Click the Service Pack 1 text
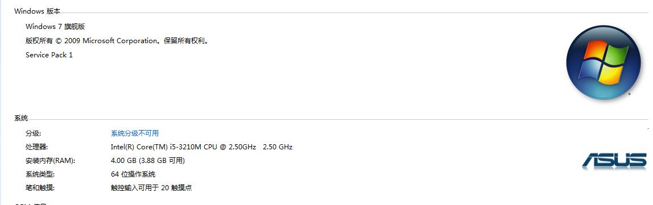The width and height of the screenshot is (653, 205). click(x=49, y=55)
